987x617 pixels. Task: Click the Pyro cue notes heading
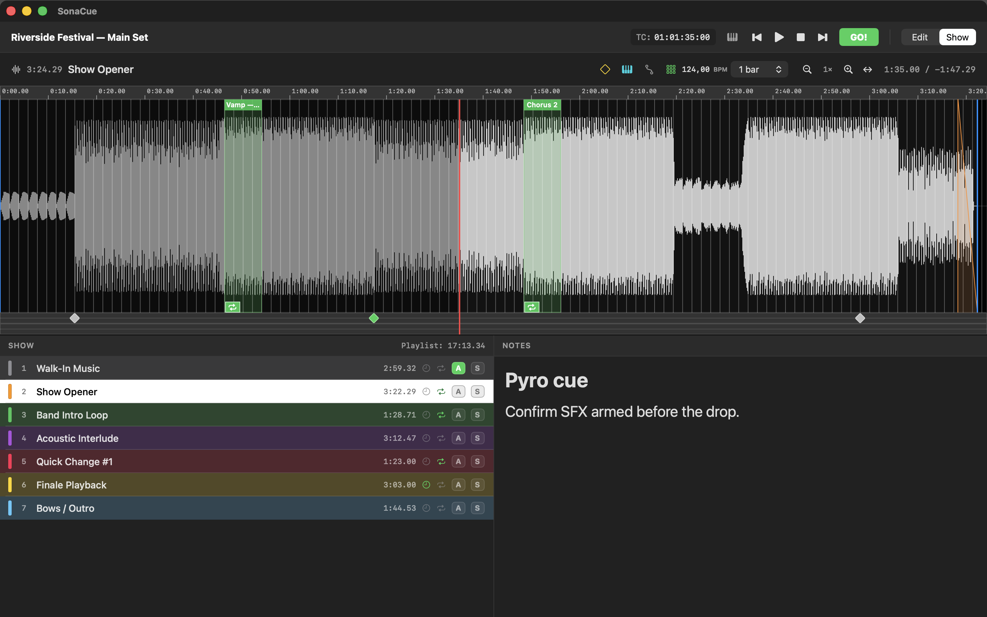click(546, 380)
